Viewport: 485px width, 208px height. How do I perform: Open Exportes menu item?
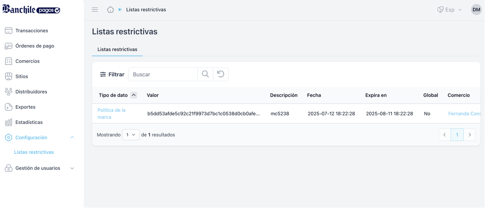click(25, 107)
